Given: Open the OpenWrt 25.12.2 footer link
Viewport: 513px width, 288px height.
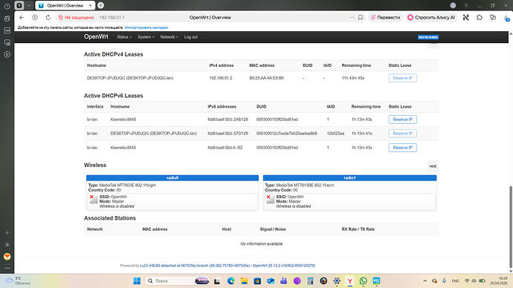Looking at the screenshot, I should click(284, 266).
